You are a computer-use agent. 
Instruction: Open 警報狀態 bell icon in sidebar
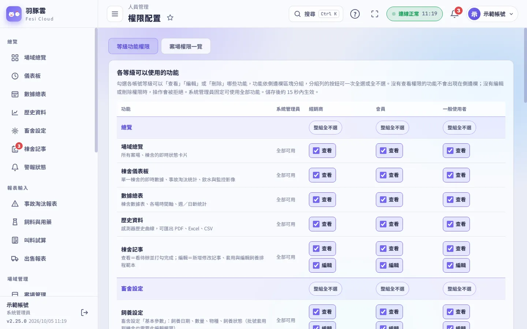coord(15,167)
